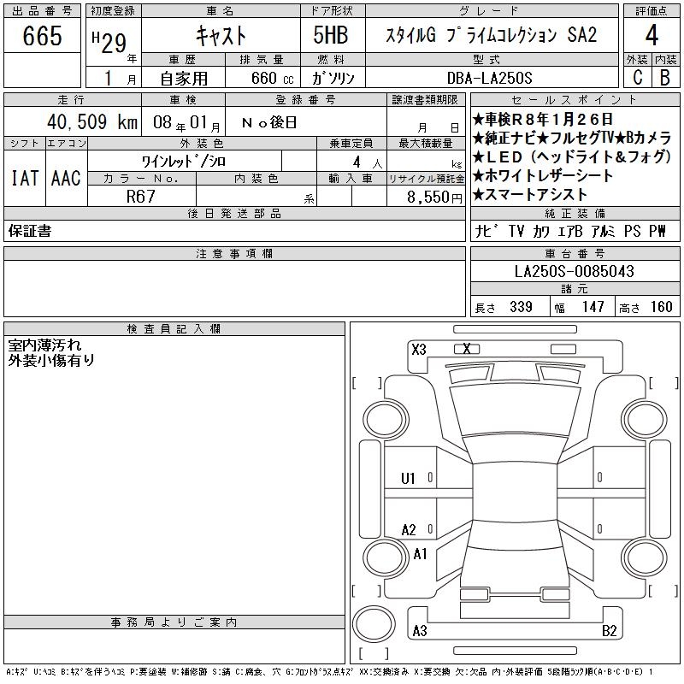Select the U1 dent mark on the diagram
684x684 pixels.
pyautogui.click(x=408, y=478)
